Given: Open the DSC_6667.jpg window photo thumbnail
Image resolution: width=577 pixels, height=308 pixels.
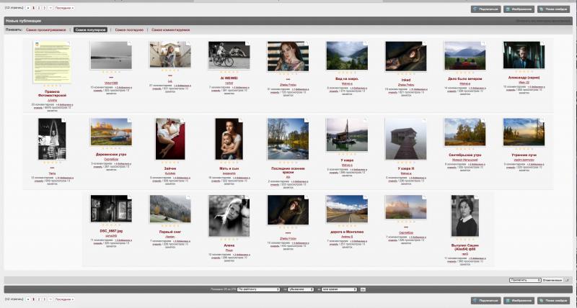Looking at the screenshot, I should (x=111, y=209).
